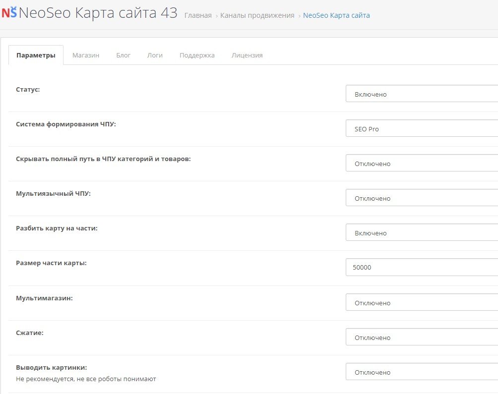The image size is (498, 394).
Task: Switch to the Магазин tab
Action: point(86,55)
